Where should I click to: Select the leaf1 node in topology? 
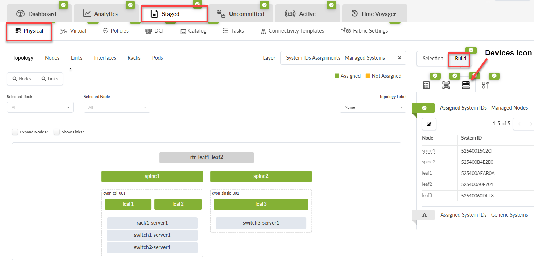128,204
